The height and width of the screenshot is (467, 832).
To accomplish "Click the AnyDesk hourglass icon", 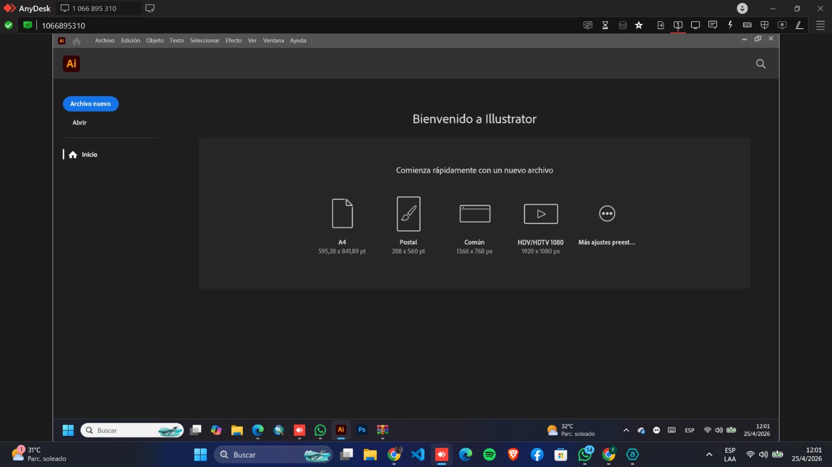I will (605, 25).
